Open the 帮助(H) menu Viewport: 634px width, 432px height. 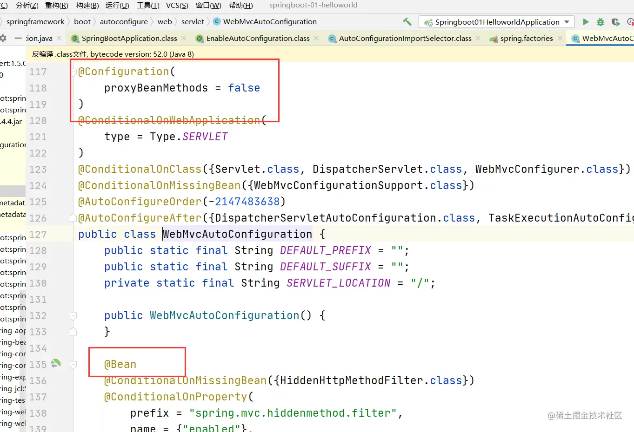click(x=241, y=6)
